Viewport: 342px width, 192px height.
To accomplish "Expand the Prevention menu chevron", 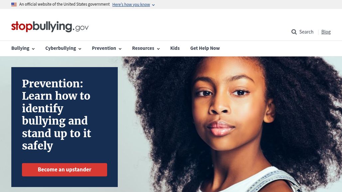I will 120,49.
